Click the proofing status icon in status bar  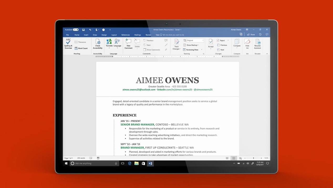(x=91, y=158)
